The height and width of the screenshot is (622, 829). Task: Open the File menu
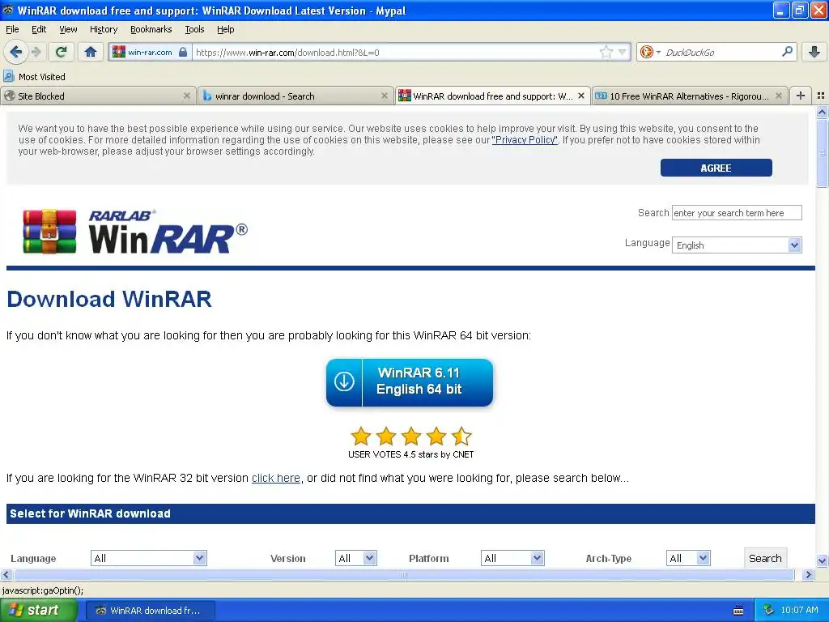coord(12,29)
